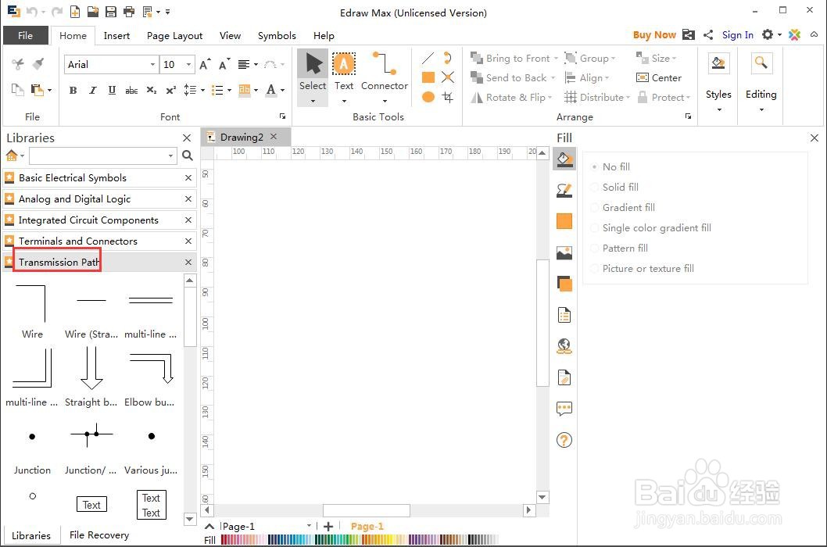
Task: Select Single color gradient fill
Action: 651,228
